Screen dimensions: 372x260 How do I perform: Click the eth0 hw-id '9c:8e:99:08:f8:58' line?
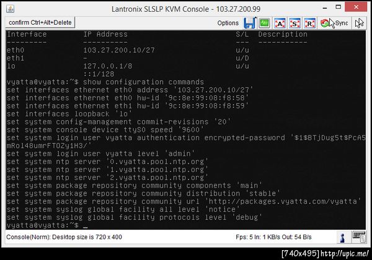point(127,98)
